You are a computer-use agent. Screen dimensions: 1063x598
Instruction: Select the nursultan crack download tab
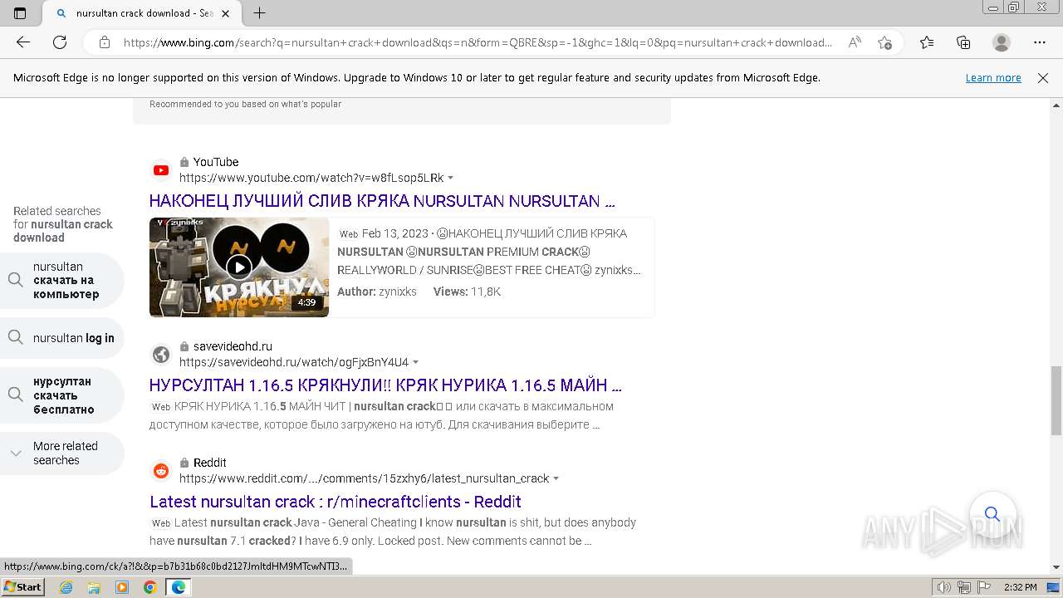pos(141,13)
